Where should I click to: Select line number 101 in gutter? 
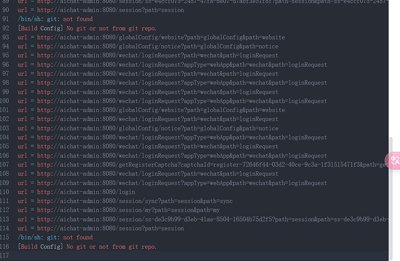point(5,110)
